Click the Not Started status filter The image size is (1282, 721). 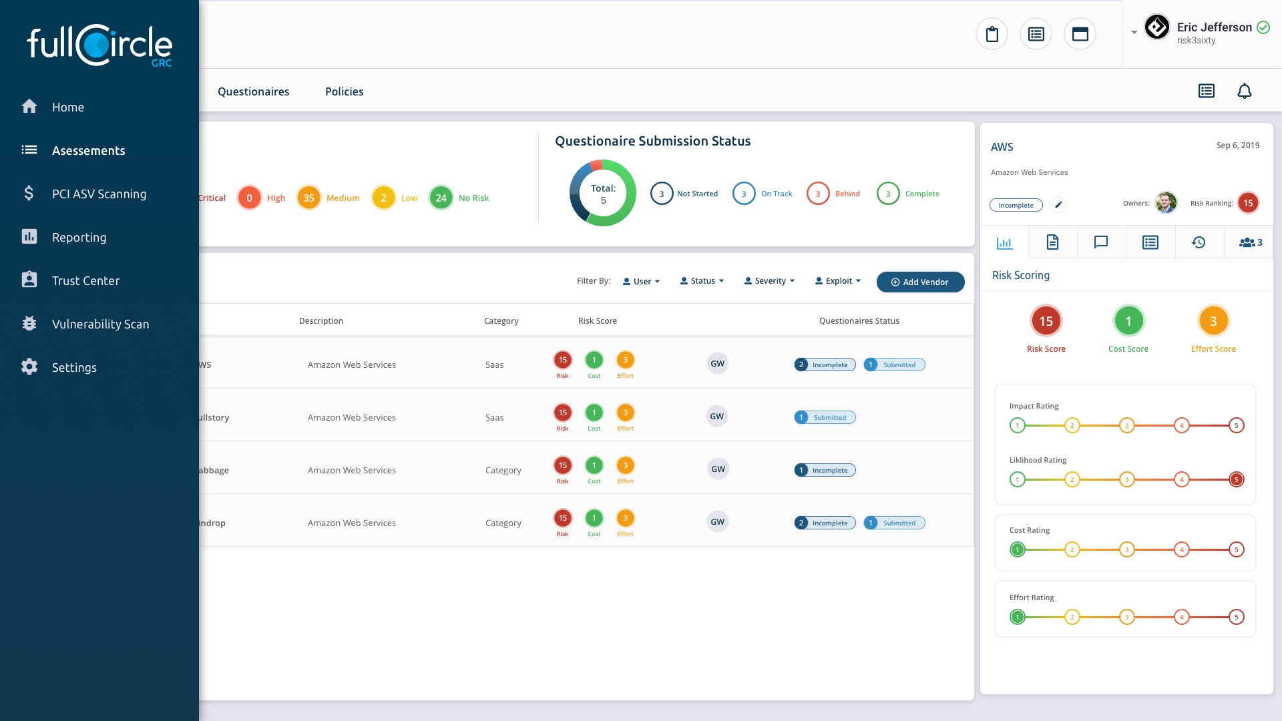684,194
